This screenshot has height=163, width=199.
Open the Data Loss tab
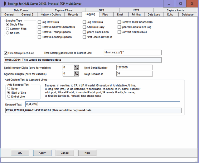(x=154, y=15)
